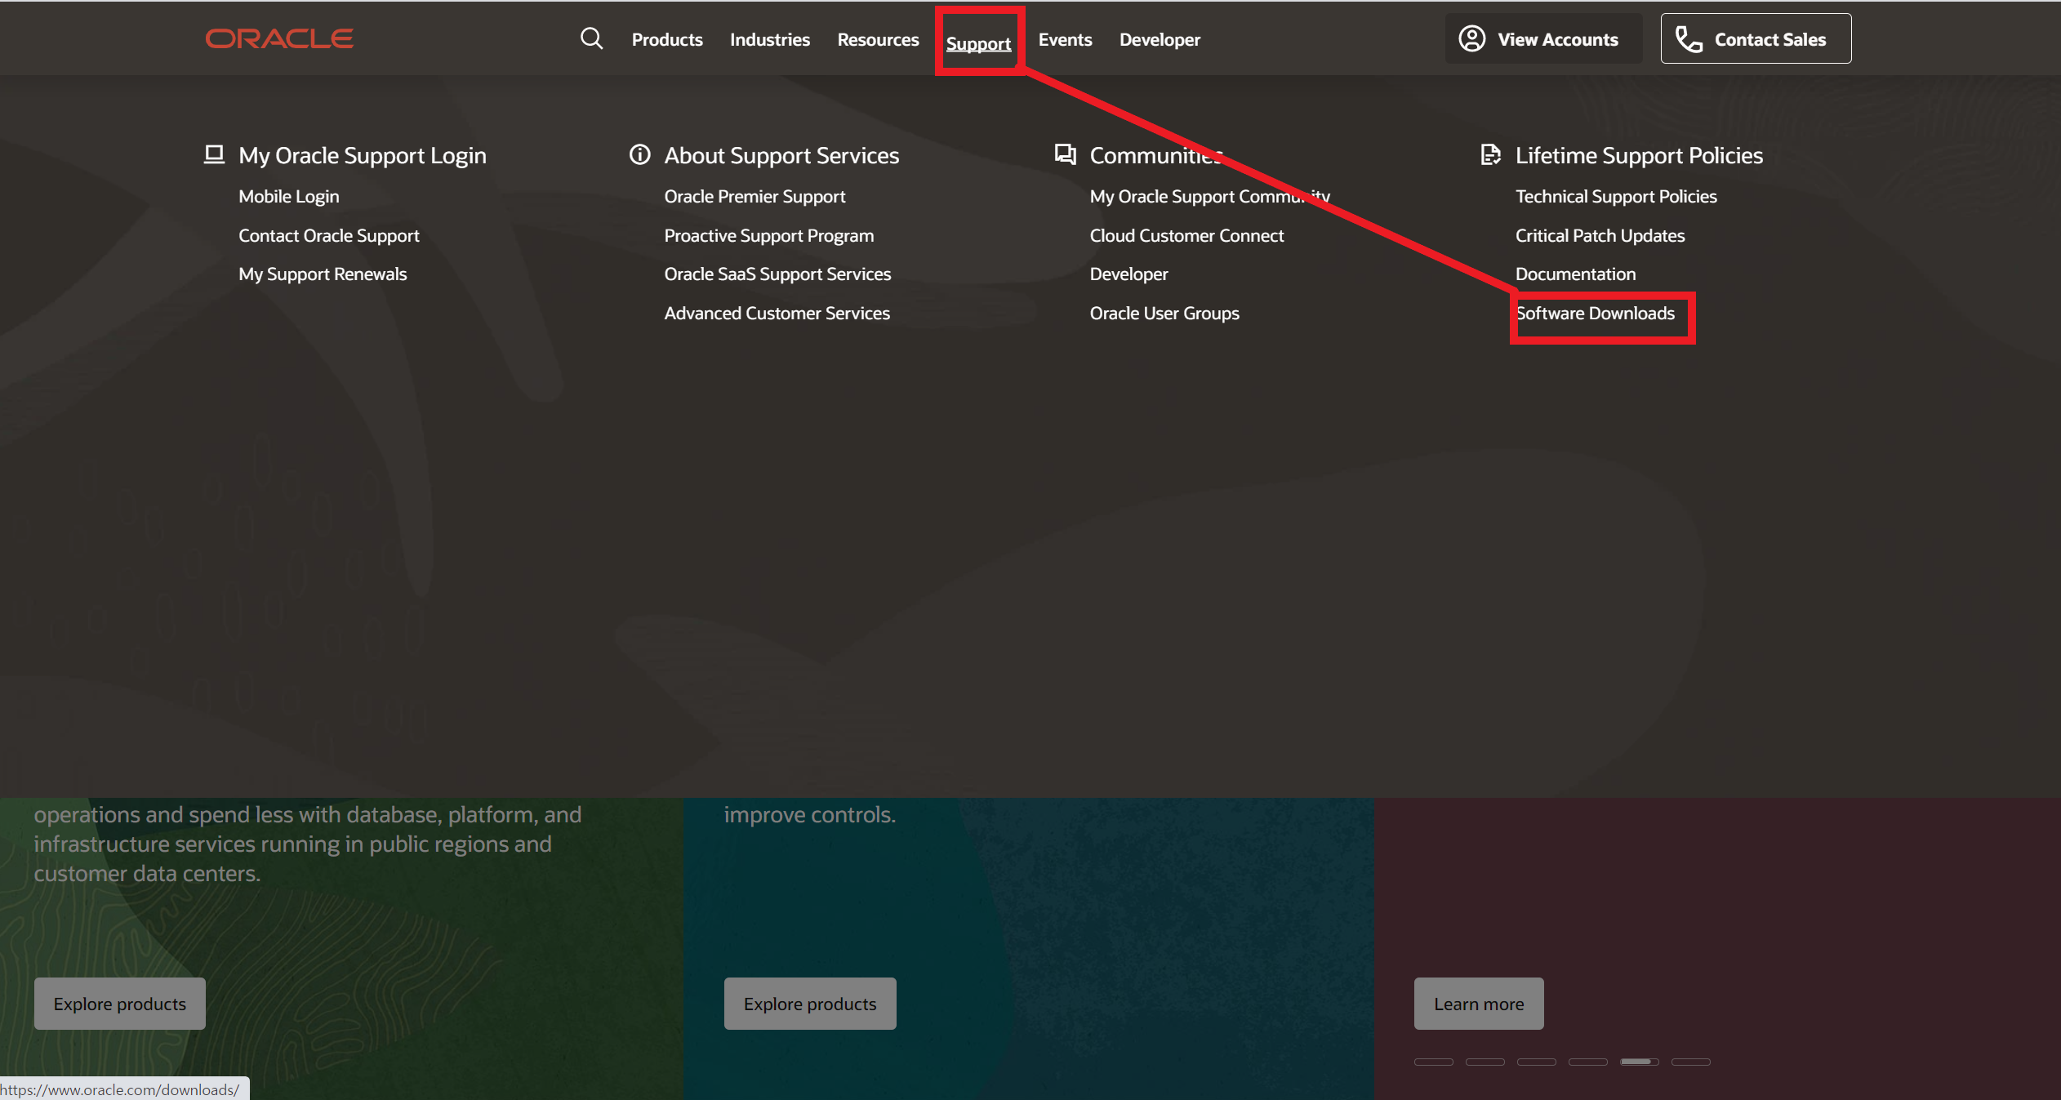Open Proactive Support Program link
2061x1100 pixels.
point(769,235)
